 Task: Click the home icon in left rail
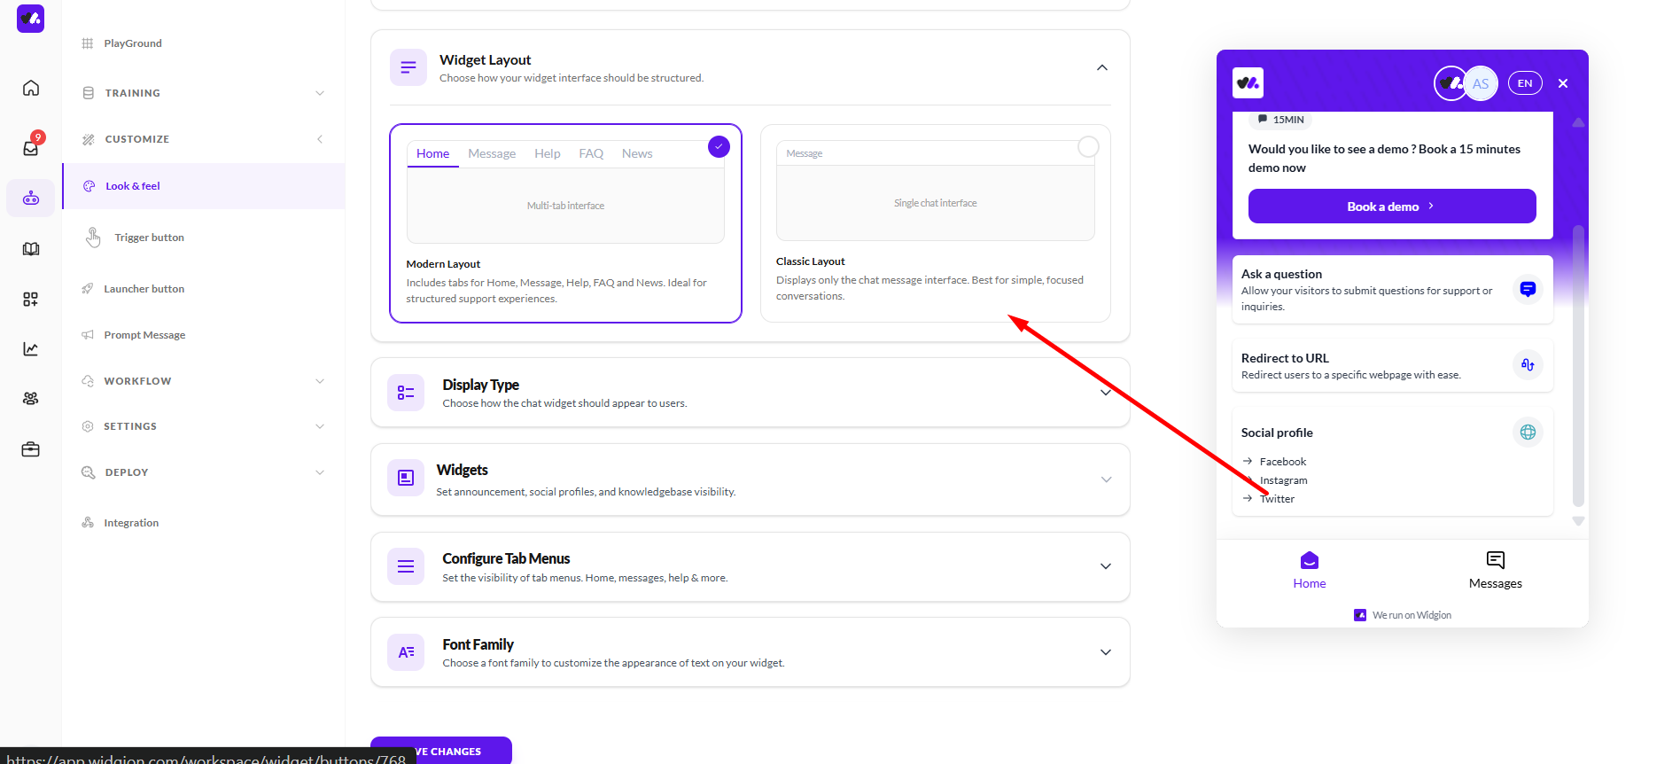(31, 88)
